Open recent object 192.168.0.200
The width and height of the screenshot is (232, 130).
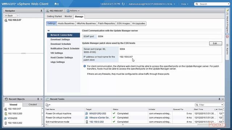(x=15, y=114)
